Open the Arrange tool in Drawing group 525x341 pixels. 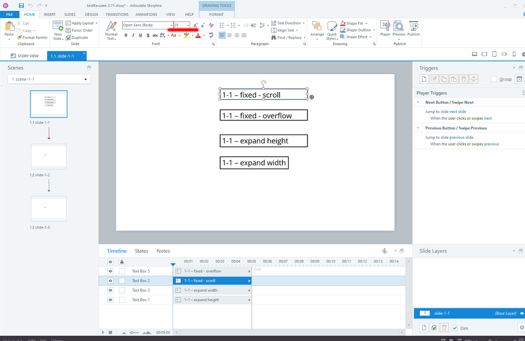pyautogui.click(x=317, y=30)
